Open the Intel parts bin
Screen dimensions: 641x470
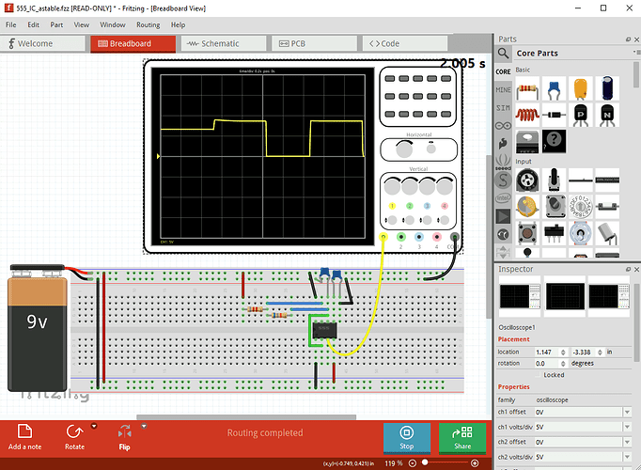[503, 198]
